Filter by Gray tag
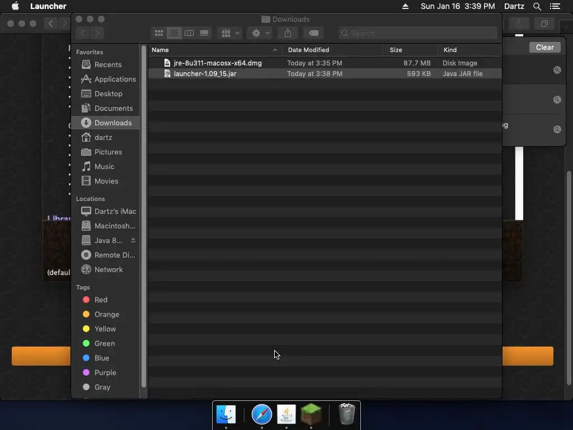 click(x=105, y=387)
